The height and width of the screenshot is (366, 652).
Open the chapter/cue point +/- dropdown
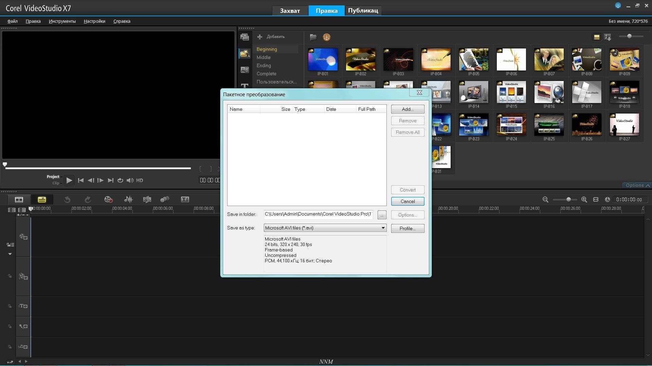point(23,215)
